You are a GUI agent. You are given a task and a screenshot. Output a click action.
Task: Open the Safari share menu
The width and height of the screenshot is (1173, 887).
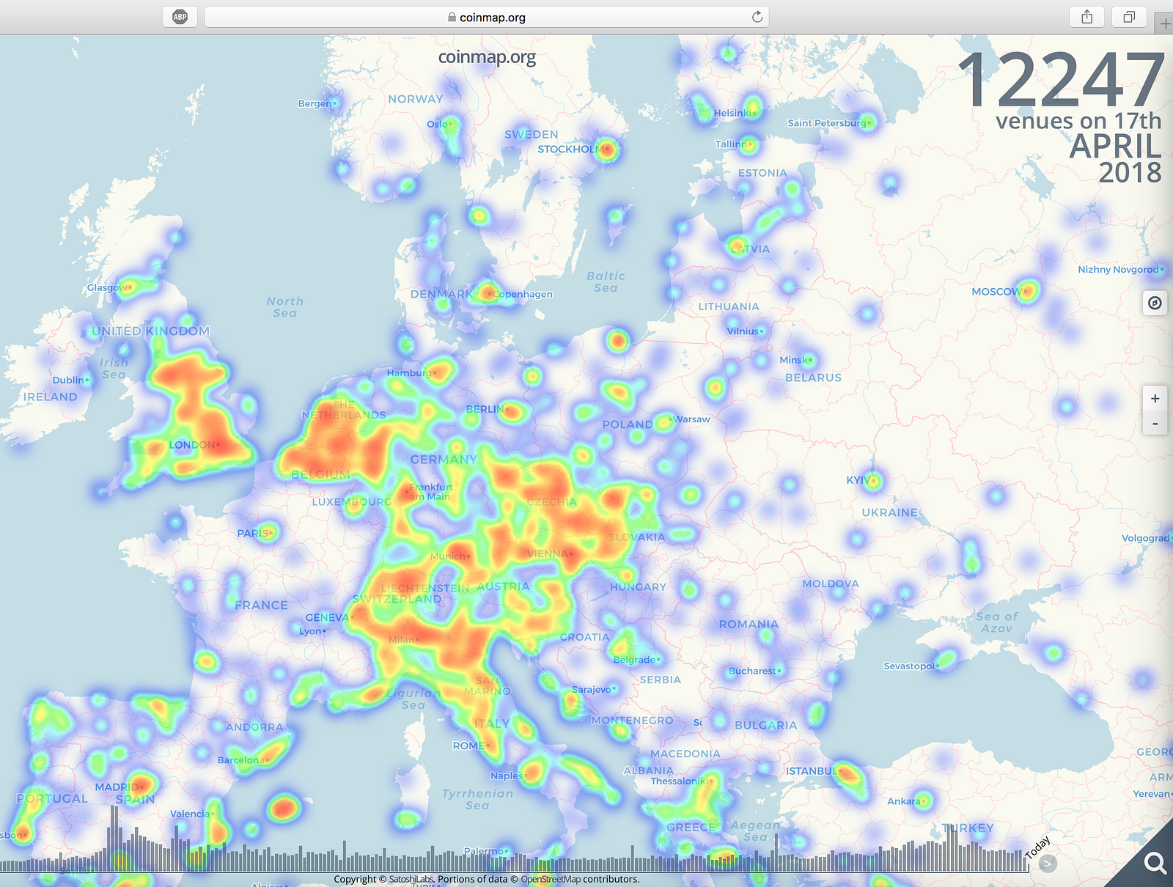pos(1087,17)
